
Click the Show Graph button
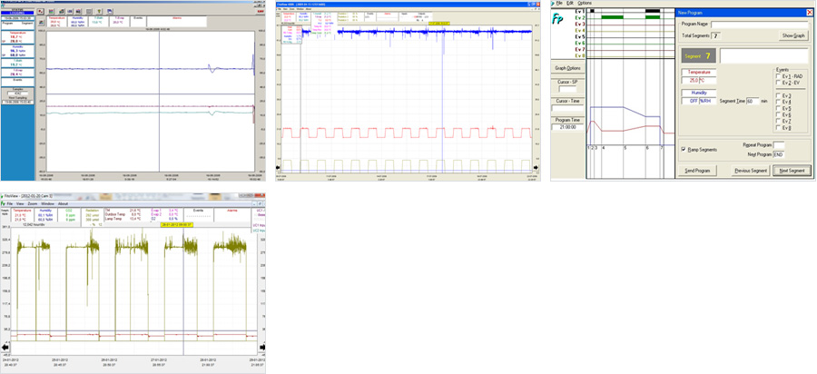tap(793, 36)
